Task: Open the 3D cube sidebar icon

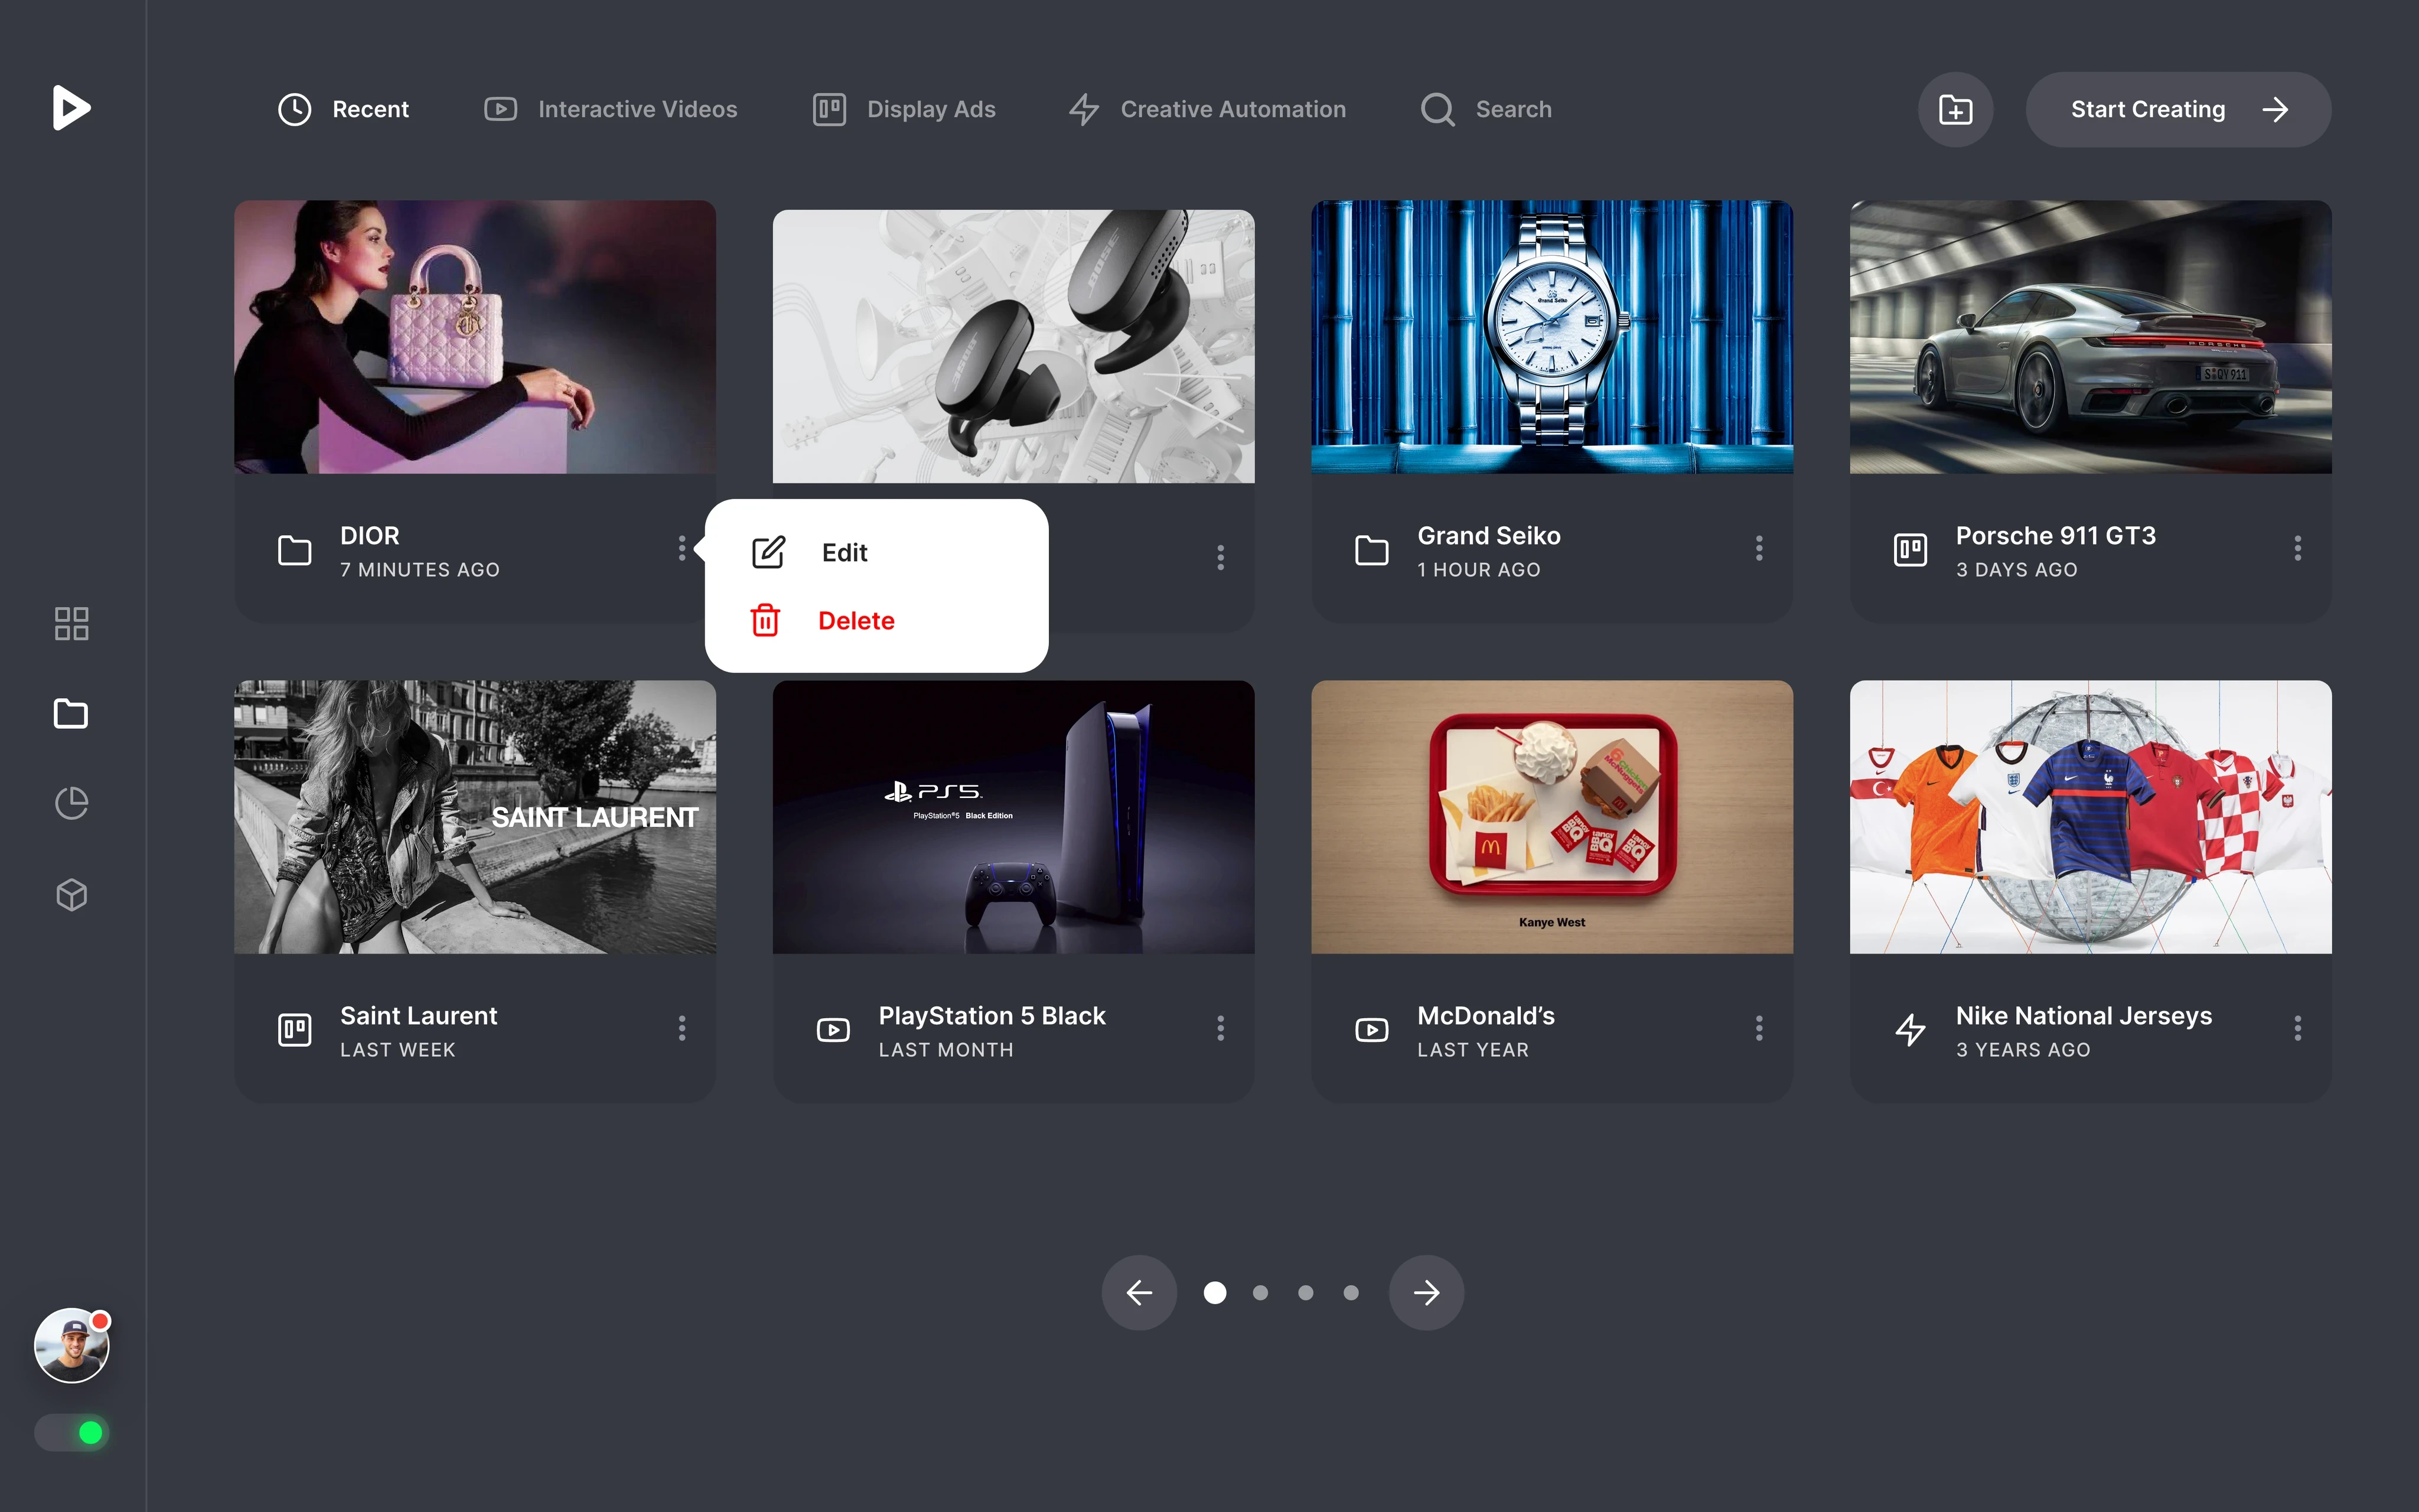Action: coord(71,894)
